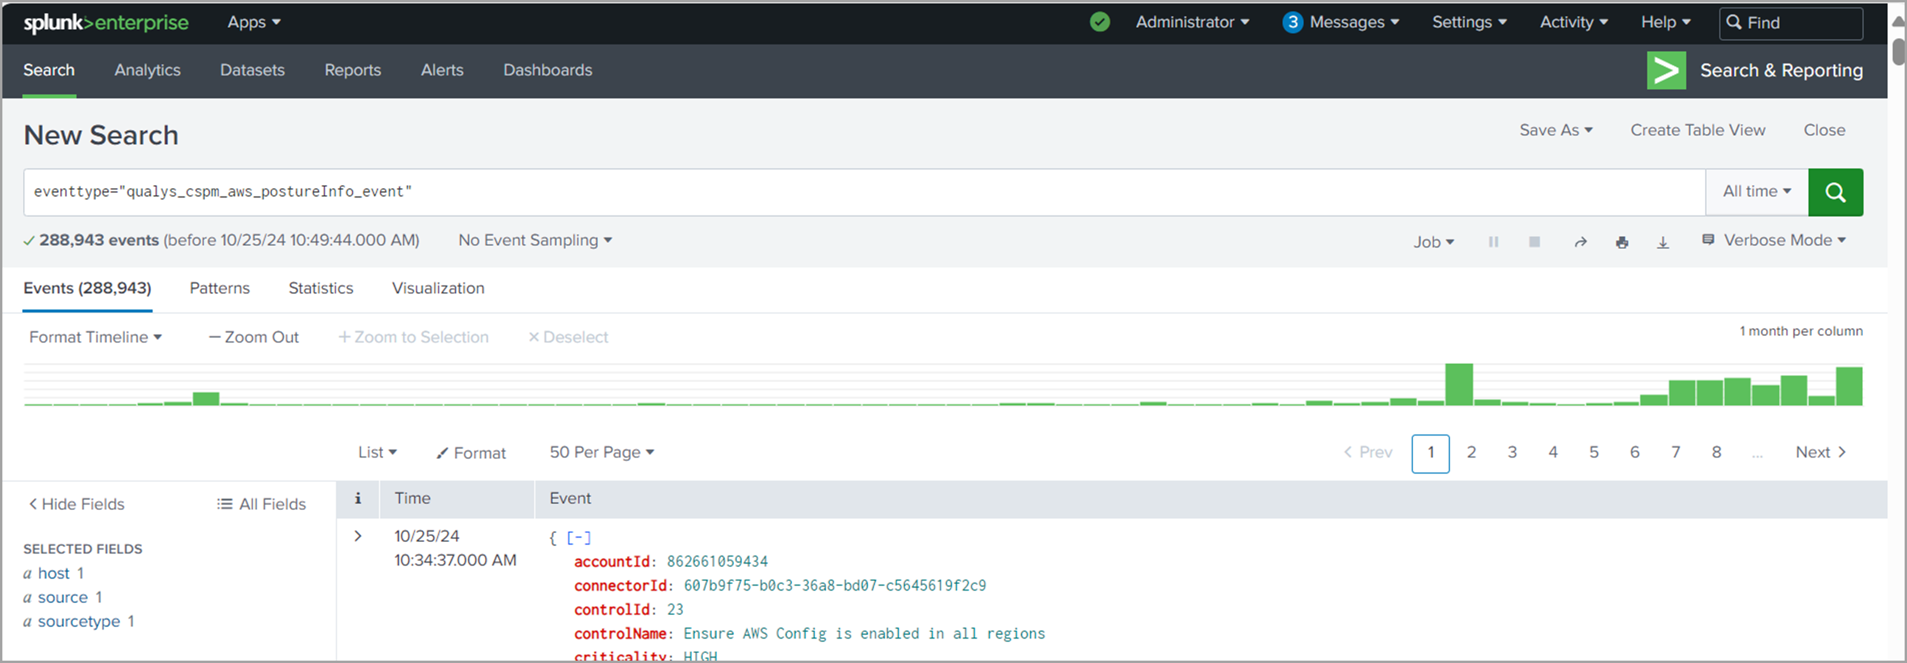Click Create Table View
1907x663 pixels.
tap(1697, 129)
